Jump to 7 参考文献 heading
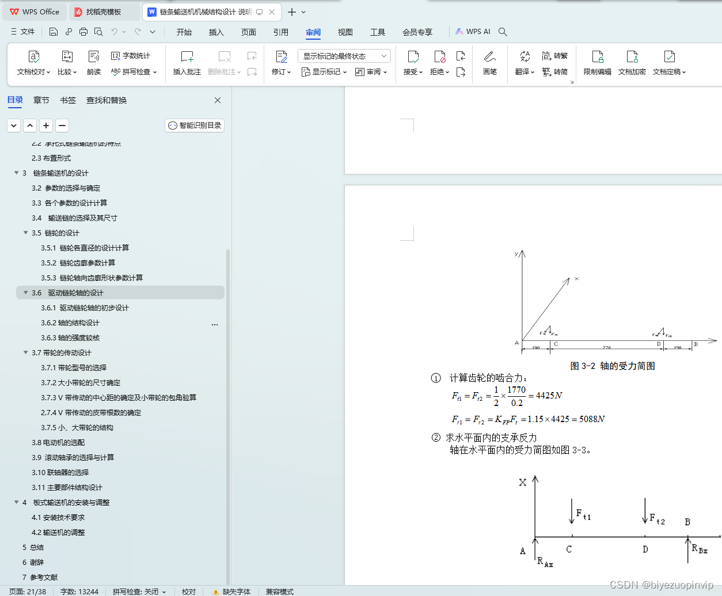This screenshot has width=722, height=596. 40,577
